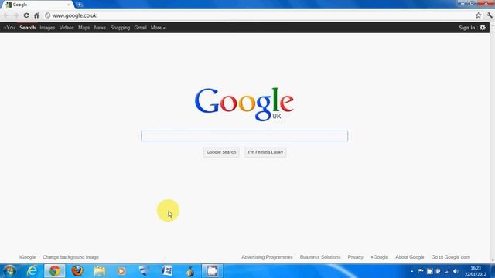495x278 pixels.
Task: Open the iGoogle link
Action: [28, 257]
